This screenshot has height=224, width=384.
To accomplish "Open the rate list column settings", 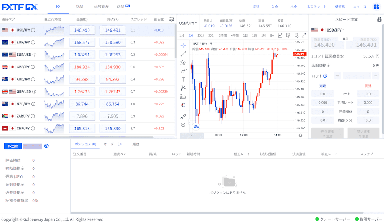I will coord(172,19).
